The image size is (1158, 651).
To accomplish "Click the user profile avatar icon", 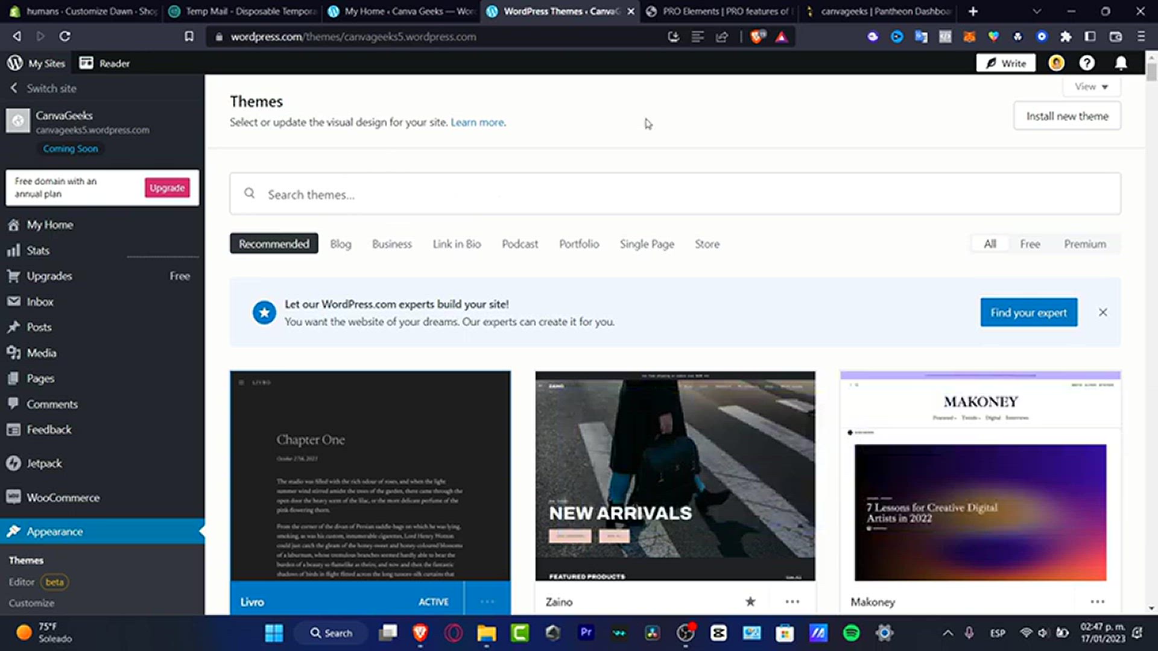I will pos(1056,63).
